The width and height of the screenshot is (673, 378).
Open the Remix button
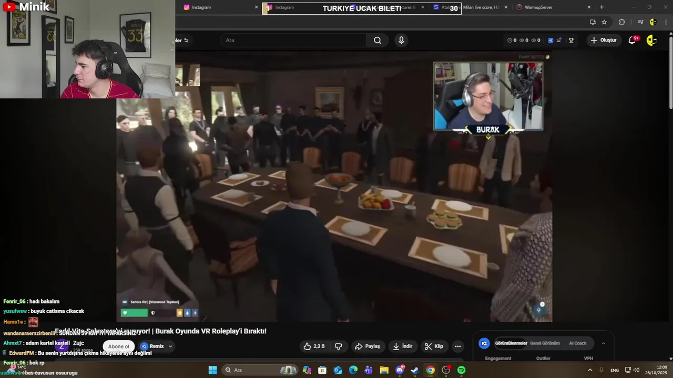pyautogui.click(x=152, y=346)
